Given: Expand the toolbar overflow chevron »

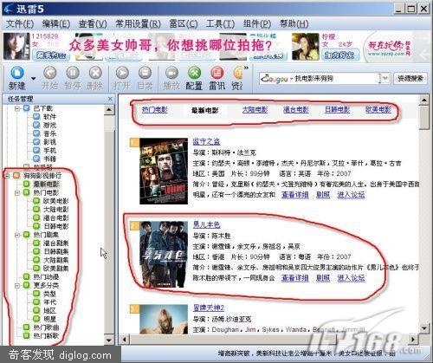Looking at the screenshot, I should point(246,68).
